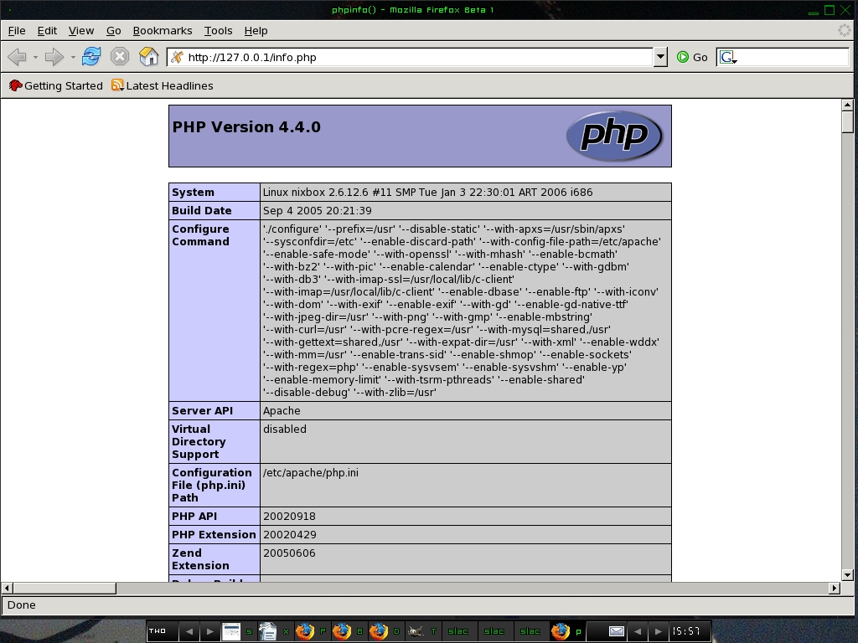Screen dimensions: 858x643
Task: Open the mail envelope icon in taskbar
Action: (616, 631)
